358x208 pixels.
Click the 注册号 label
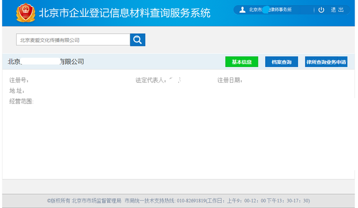[x=19, y=80]
